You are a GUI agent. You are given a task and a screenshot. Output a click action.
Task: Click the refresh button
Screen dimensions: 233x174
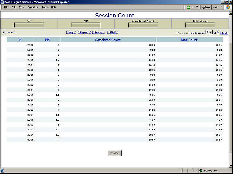coord(114,153)
